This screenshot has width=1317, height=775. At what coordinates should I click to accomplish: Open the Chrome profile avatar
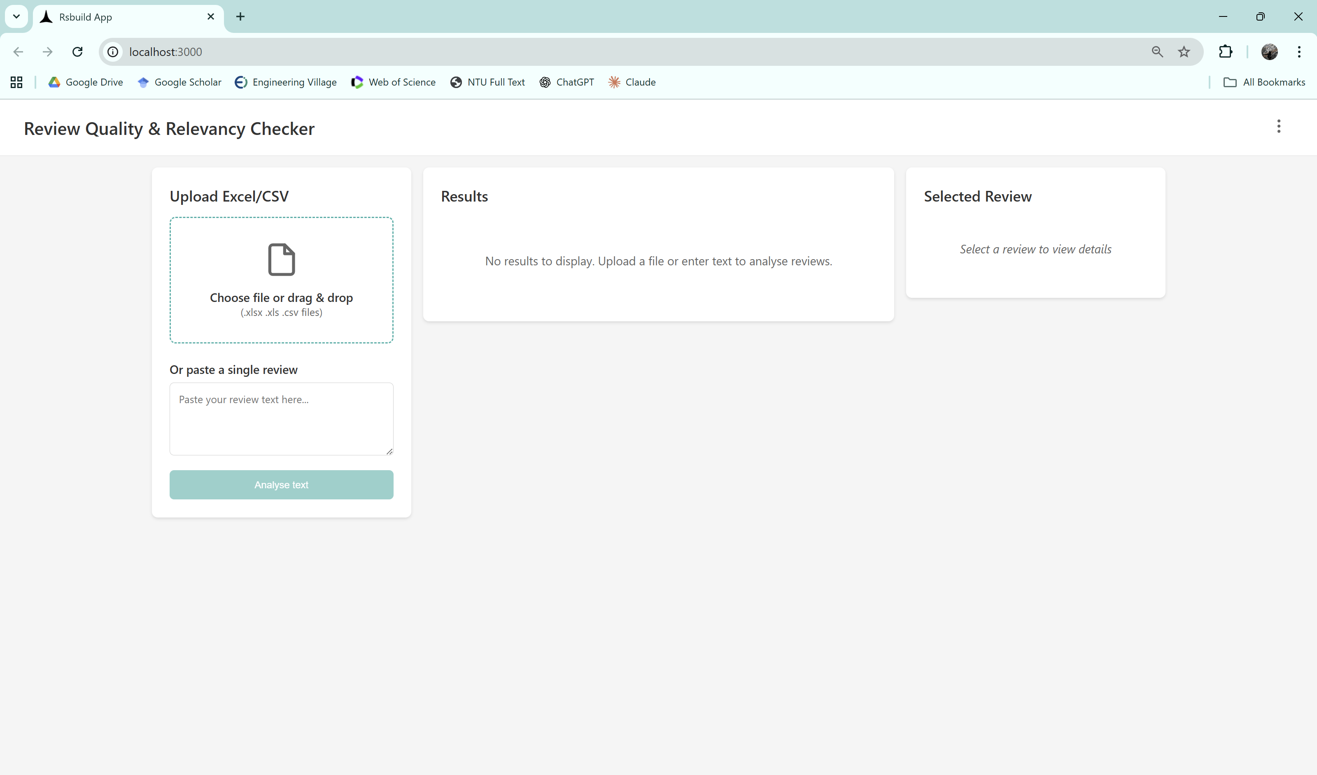point(1269,52)
